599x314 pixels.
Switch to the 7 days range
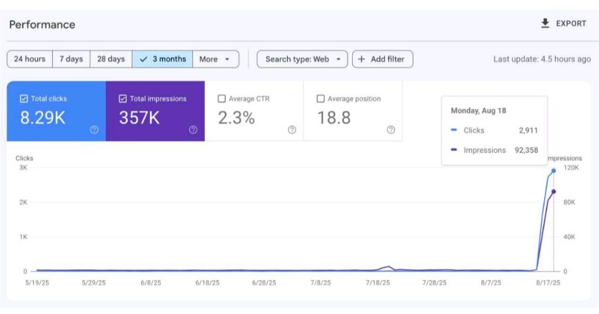click(x=71, y=59)
